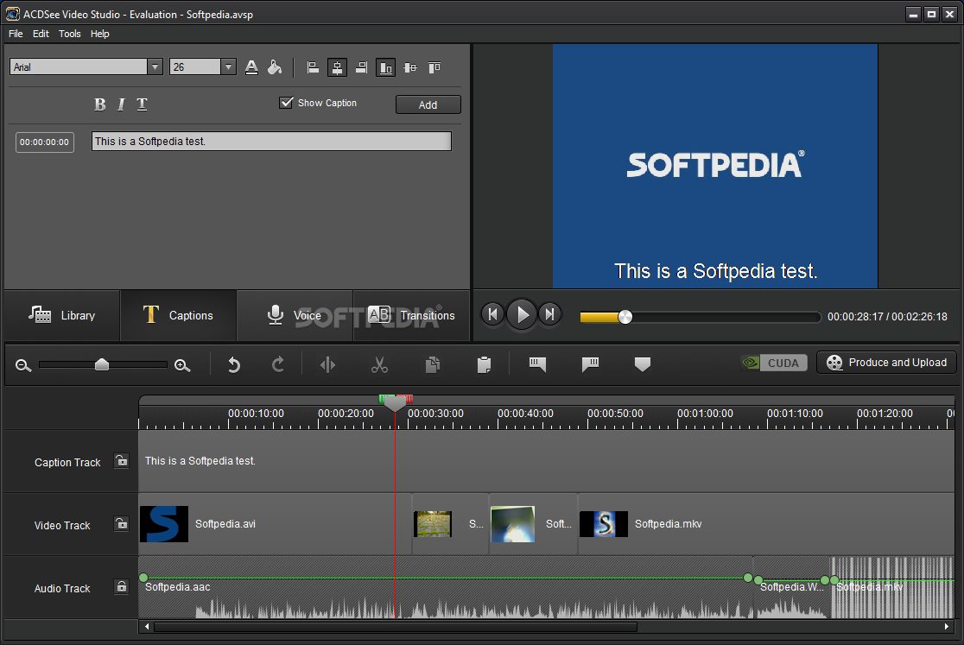Screen dimensions: 964x645
Task: Align caption to vertical middle
Action: (410, 67)
